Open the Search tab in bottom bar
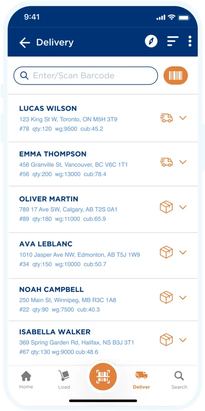 point(179,380)
